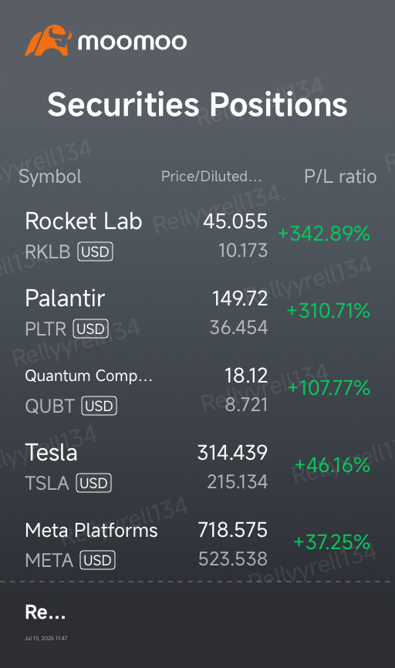
Task: Click the USD badge next to RKLB
Action: pyautogui.click(x=95, y=251)
